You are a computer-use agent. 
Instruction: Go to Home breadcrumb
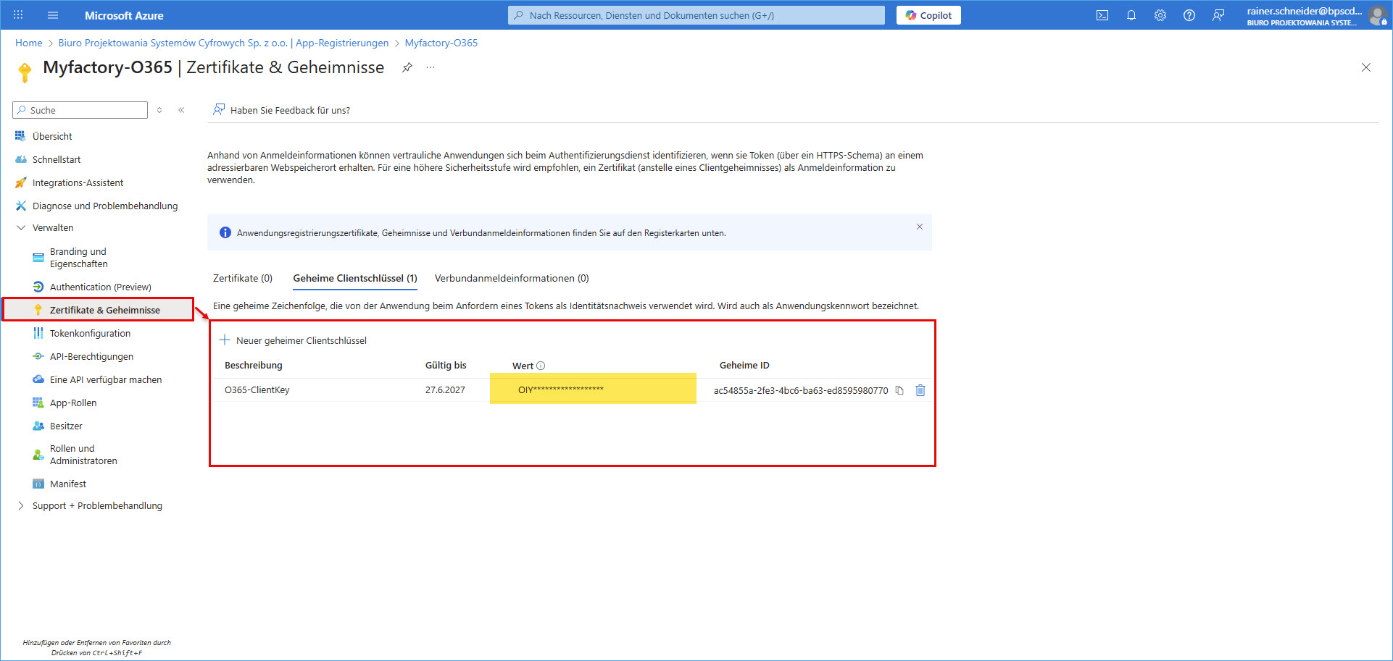click(x=29, y=43)
